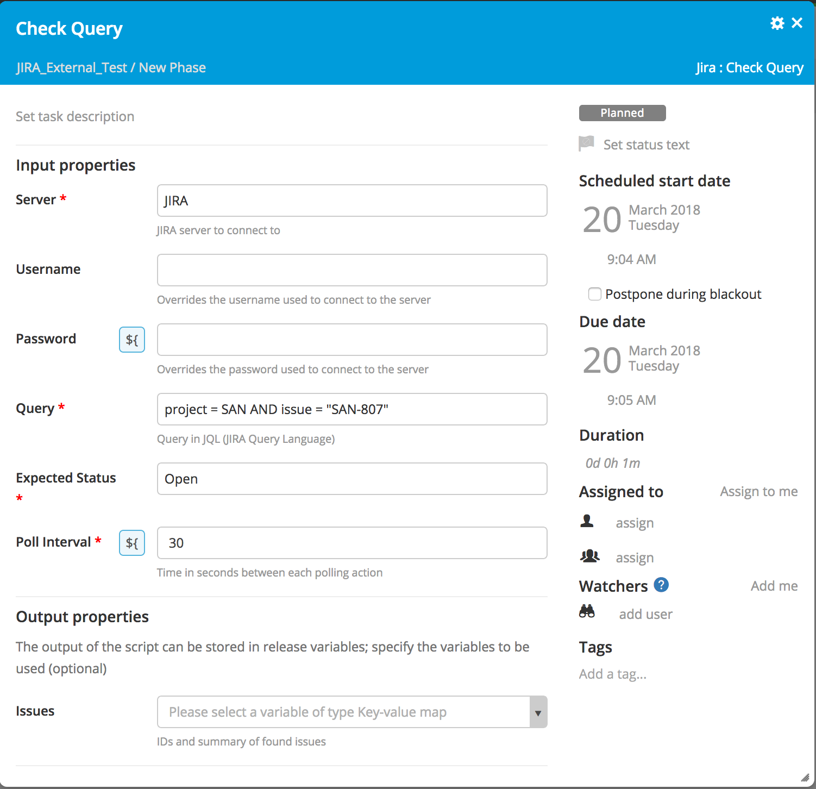Click scheduled start date 20 March 2018

642,218
